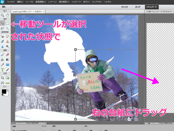Select the Blur water-drop tool
Viewport: 174px width, 131px height.
2,46
